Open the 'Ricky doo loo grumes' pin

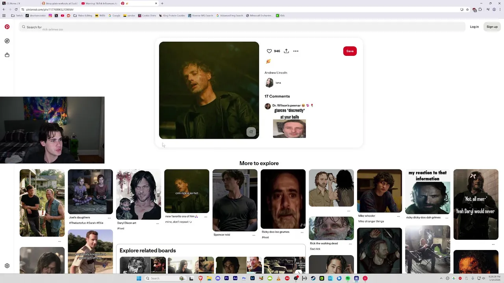(283, 199)
